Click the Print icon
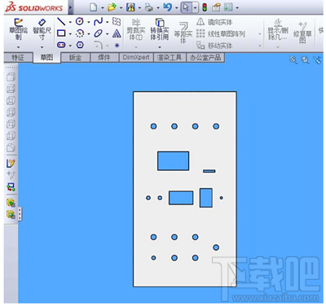Screen dimensions: 326x306 tap(149, 7)
